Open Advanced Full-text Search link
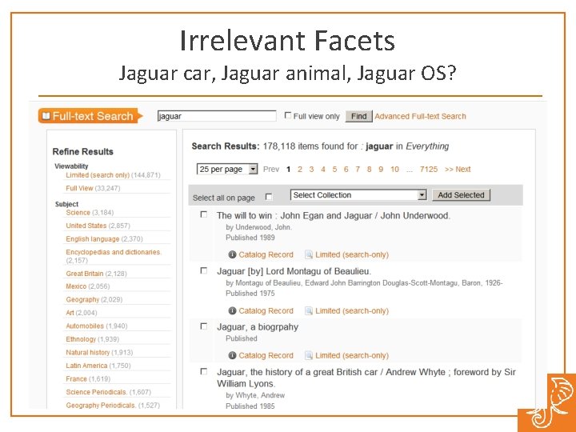576x432 pixels. click(x=420, y=117)
